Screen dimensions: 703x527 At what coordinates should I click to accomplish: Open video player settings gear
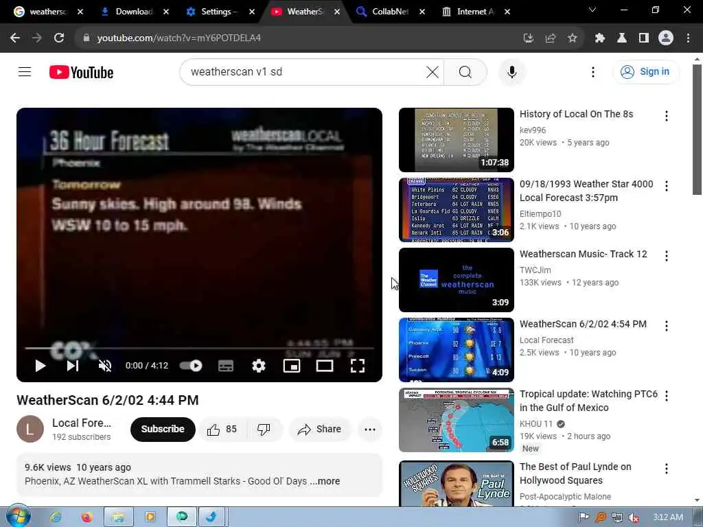pyautogui.click(x=259, y=366)
